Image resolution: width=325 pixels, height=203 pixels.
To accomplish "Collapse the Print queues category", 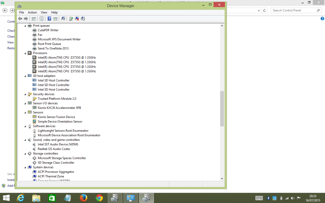I will [26, 26].
